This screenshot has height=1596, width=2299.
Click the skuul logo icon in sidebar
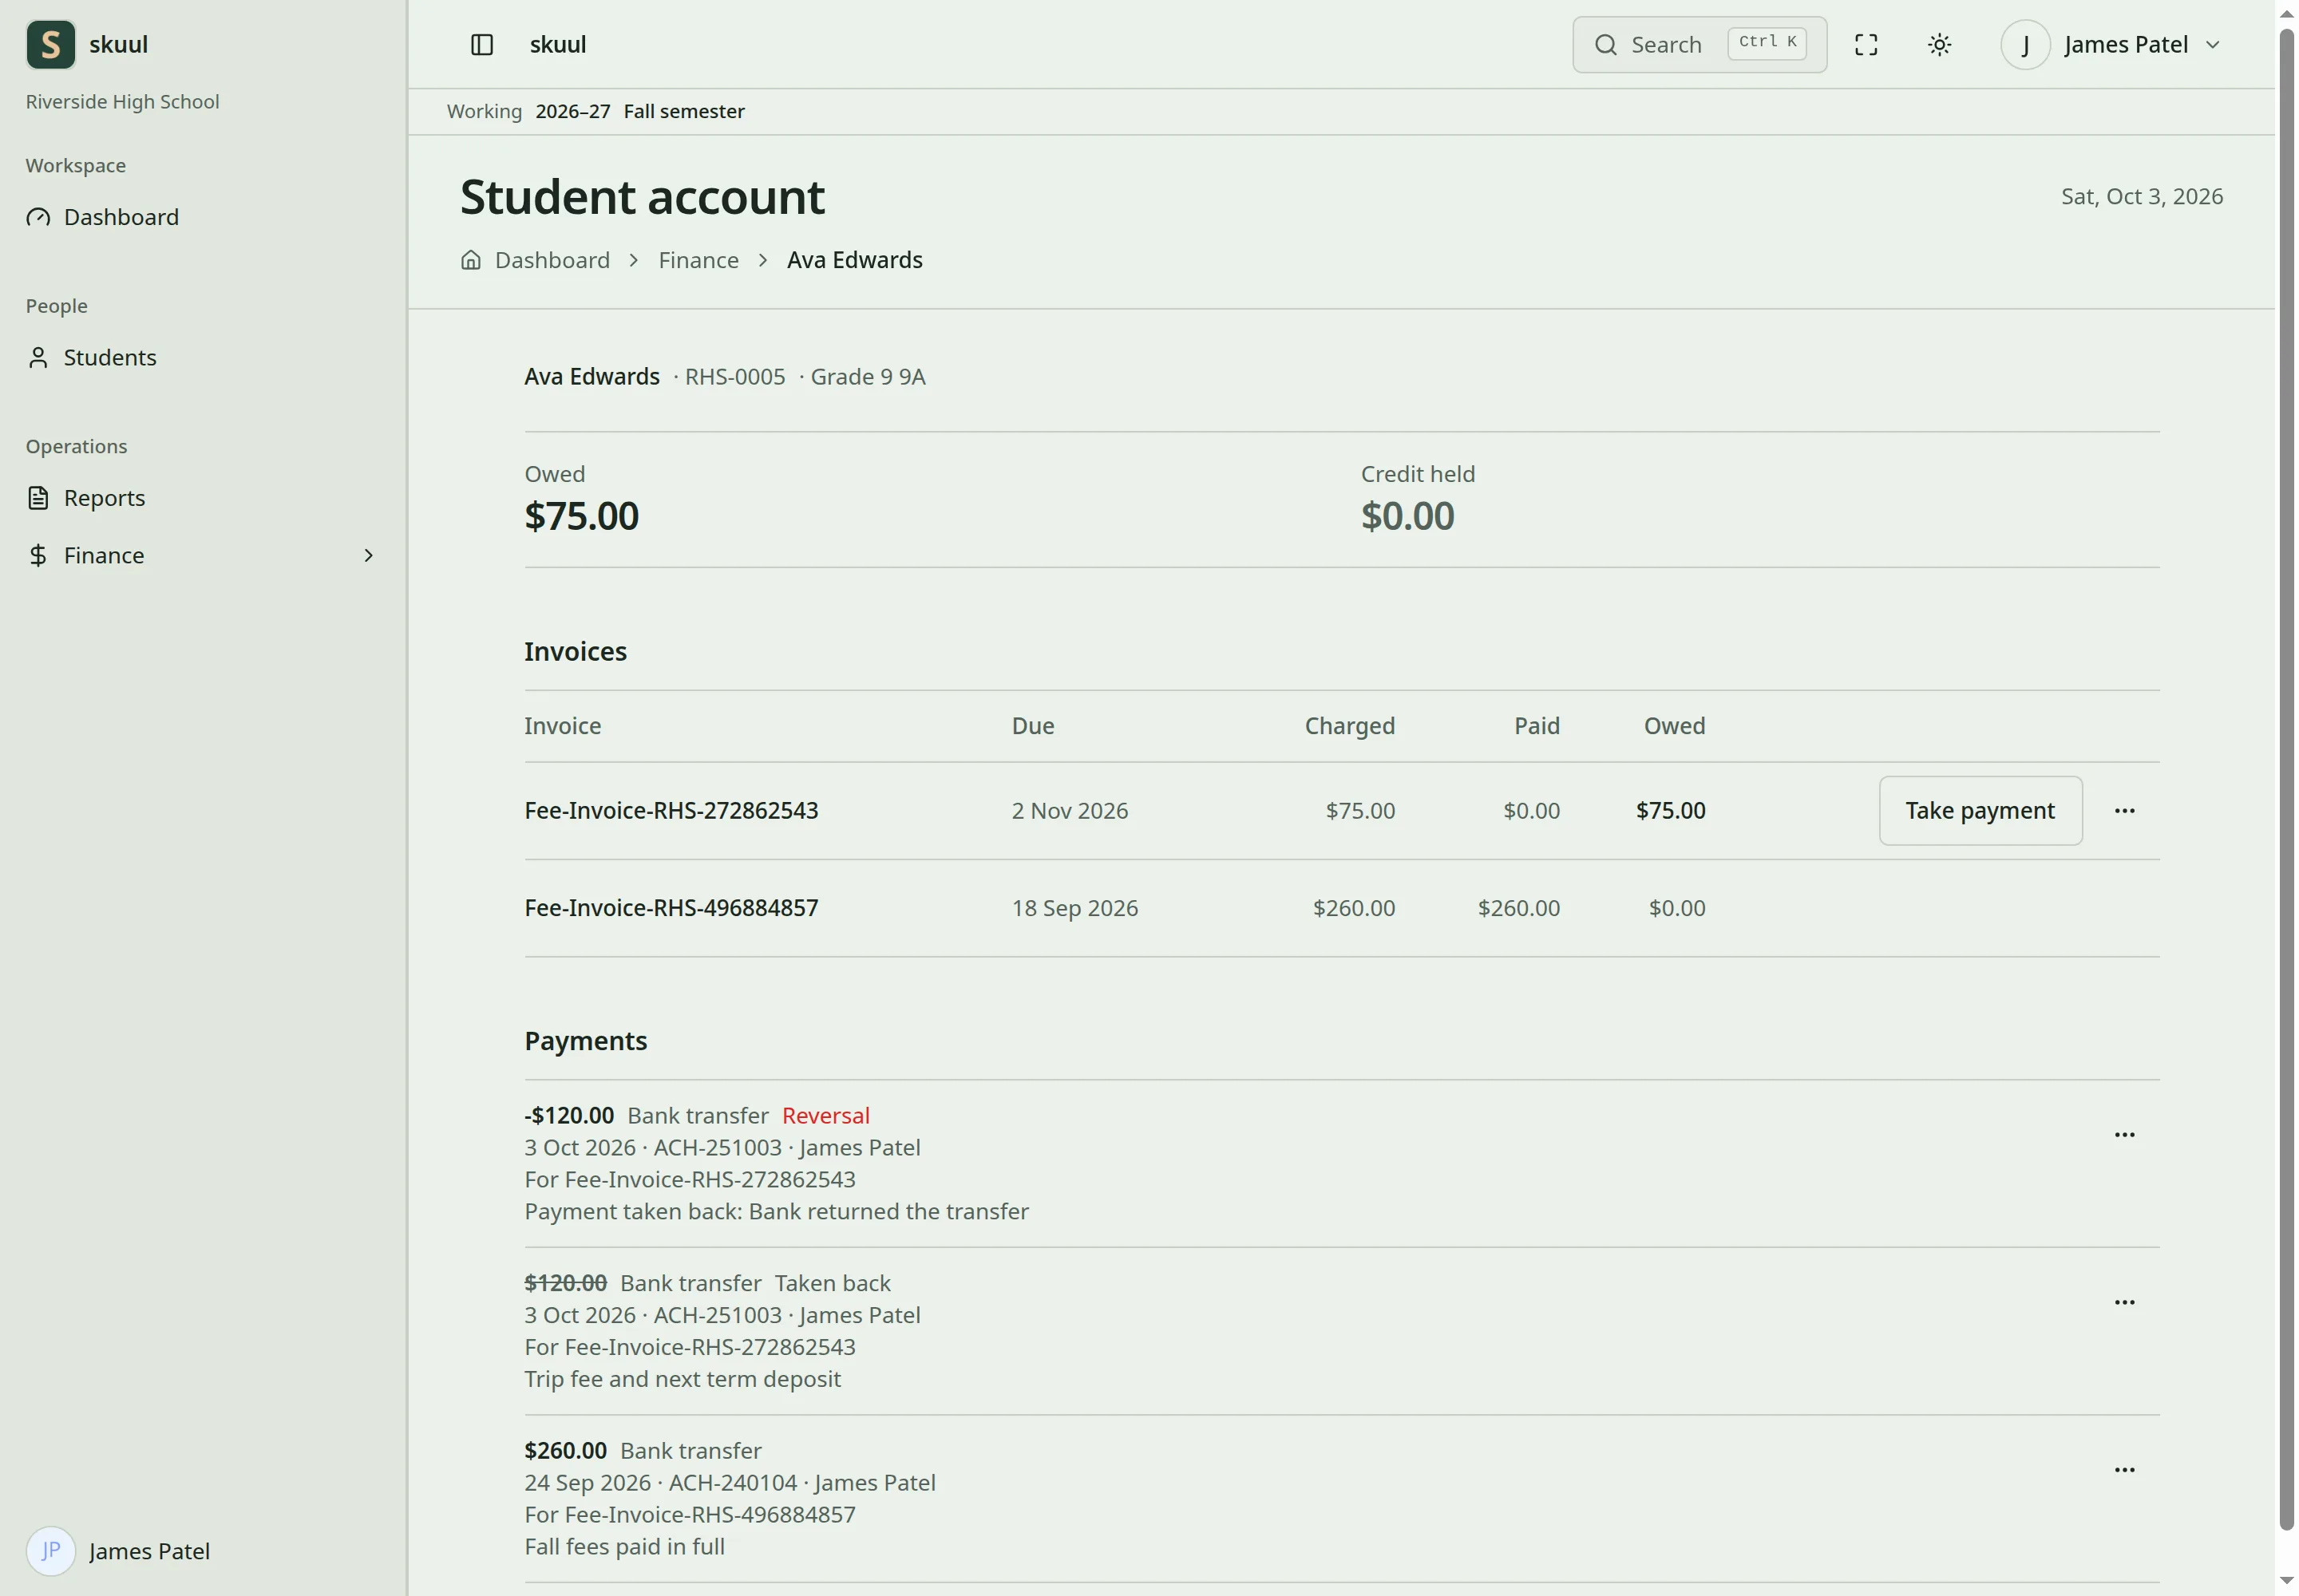[x=50, y=44]
